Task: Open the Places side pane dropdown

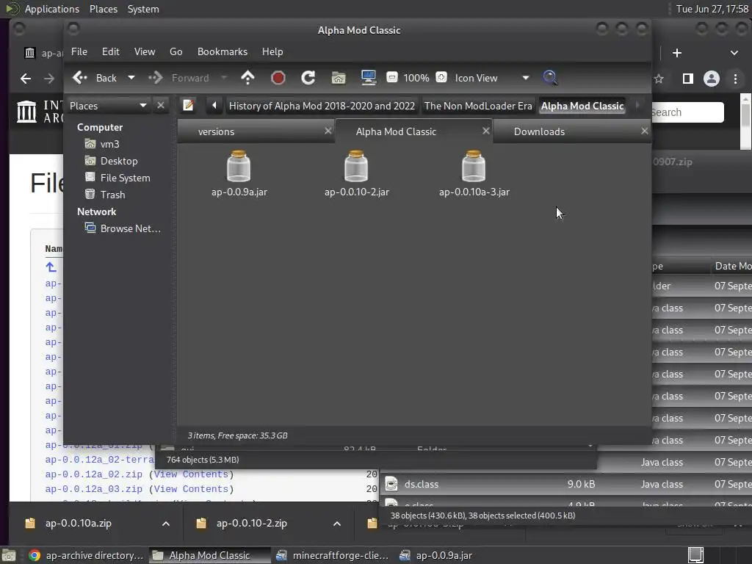Action: (x=108, y=106)
